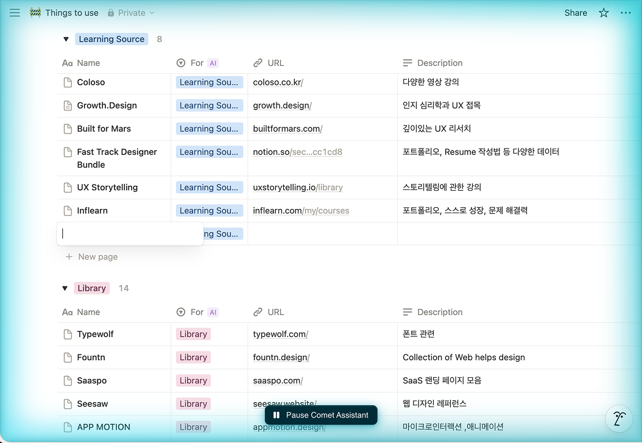Open the For column header in Library table
Viewport: 642px width, 443px height.
[x=197, y=312]
